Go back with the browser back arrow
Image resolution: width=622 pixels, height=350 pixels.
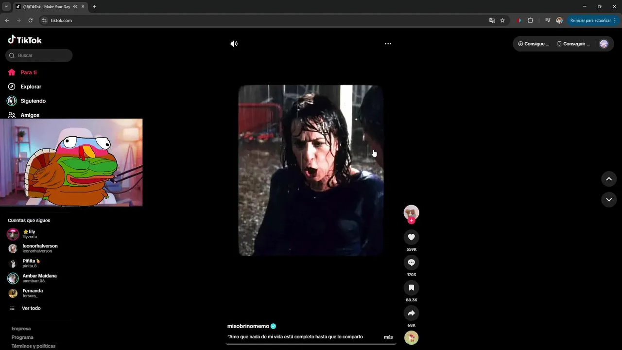pyautogui.click(x=7, y=20)
